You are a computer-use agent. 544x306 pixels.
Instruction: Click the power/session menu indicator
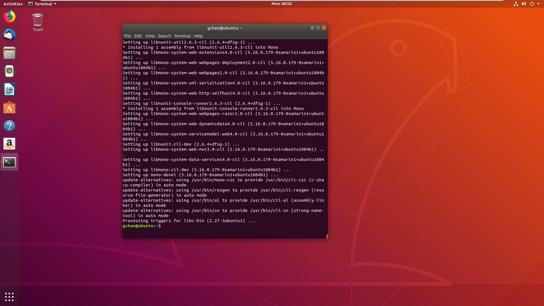(x=531, y=4)
